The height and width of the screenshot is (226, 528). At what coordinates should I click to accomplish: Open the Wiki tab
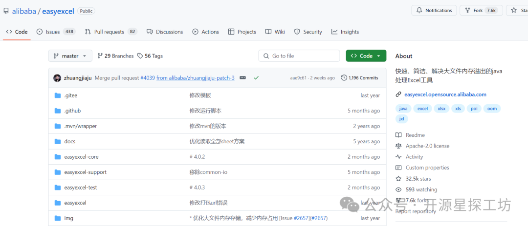click(275, 32)
